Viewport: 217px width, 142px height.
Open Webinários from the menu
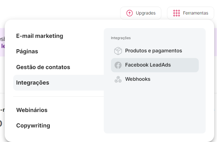click(32, 110)
